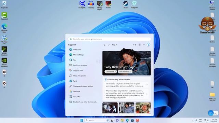Open the rewards points icon in search panel
Viewport: 219px width, 123px height.
[x=134, y=45]
